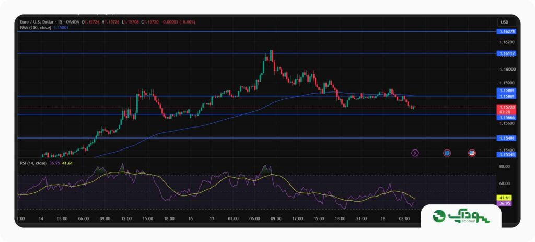
Task: Click the 1.16000 price scale value
Action: [507, 70]
